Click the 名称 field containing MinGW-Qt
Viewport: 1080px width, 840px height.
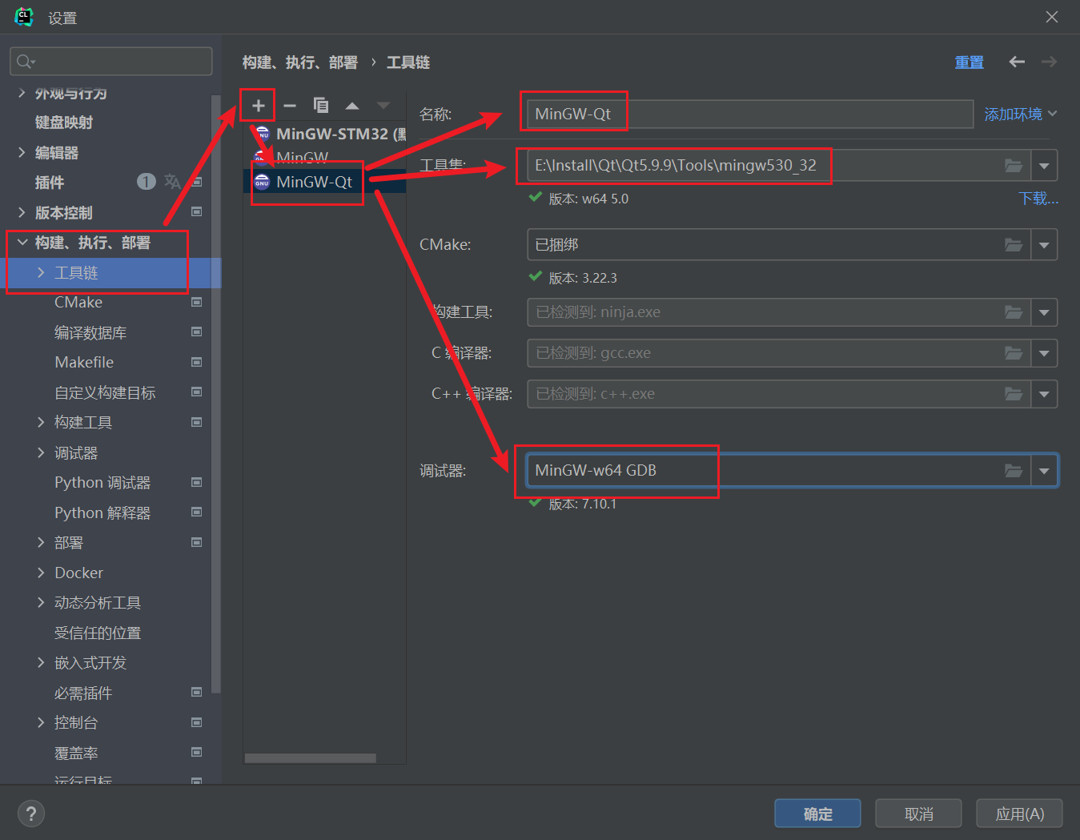point(750,115)
